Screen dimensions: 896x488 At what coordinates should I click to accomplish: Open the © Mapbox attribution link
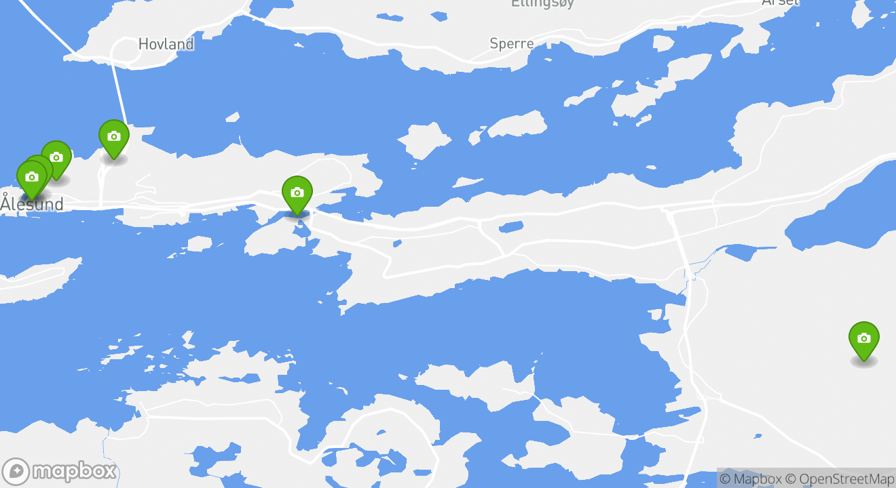click(x=750, y=479)
